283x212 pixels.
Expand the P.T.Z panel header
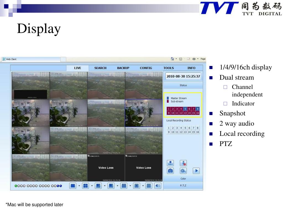(x=183, y=185)
